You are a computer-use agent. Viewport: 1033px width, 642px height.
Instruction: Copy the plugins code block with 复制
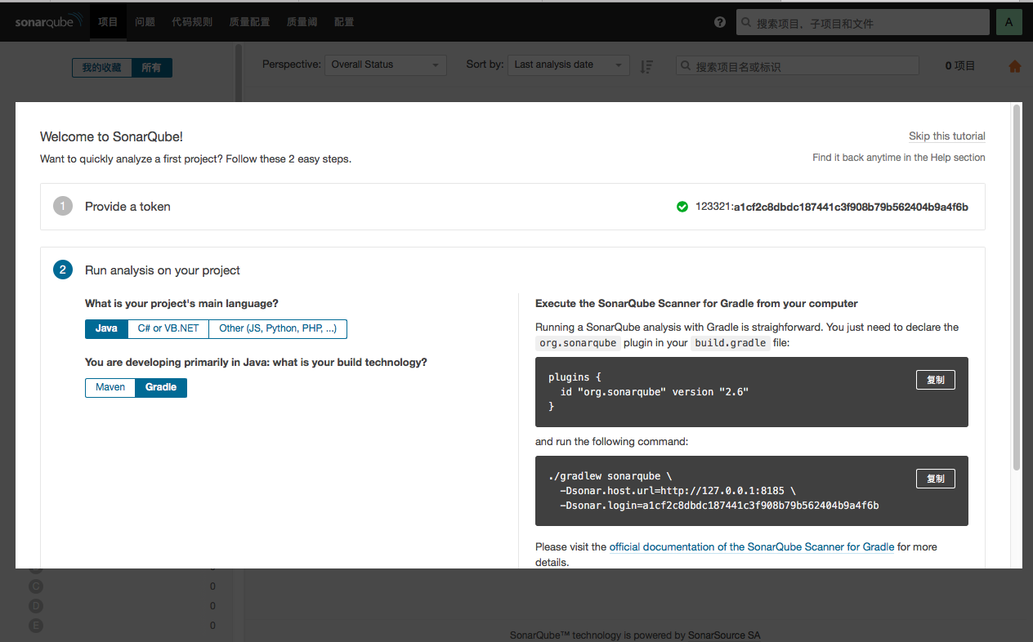936,380
